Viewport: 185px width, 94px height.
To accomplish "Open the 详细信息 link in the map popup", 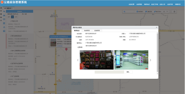I will [x=60, y=46].
